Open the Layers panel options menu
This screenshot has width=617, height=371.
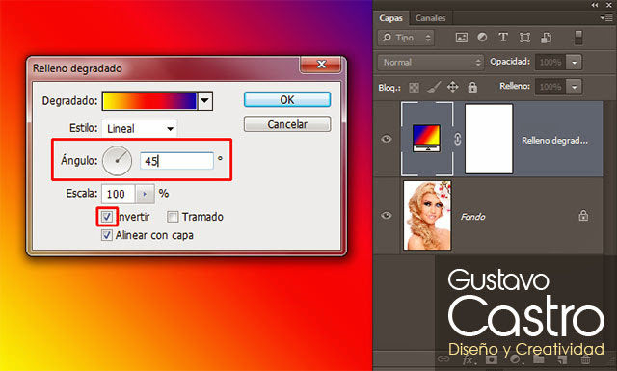[606, 18]
